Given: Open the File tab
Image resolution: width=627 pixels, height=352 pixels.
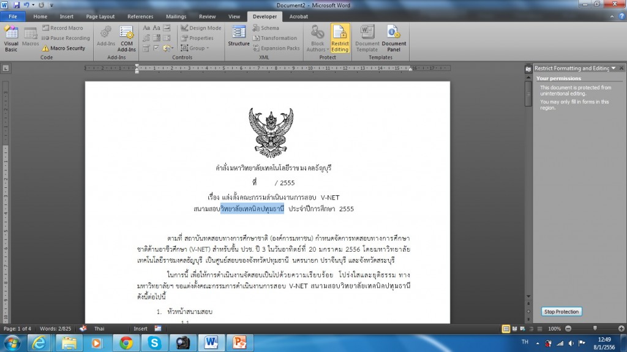Looking at the screenshot, I should click(13, 17).
